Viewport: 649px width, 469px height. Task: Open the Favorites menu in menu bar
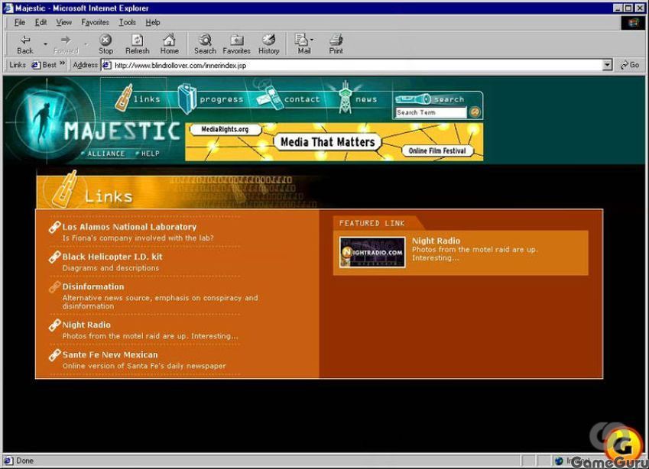[95, 22]
